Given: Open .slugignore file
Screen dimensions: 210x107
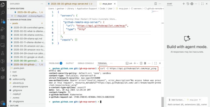Looking at the screenshot, I should 18,102.
